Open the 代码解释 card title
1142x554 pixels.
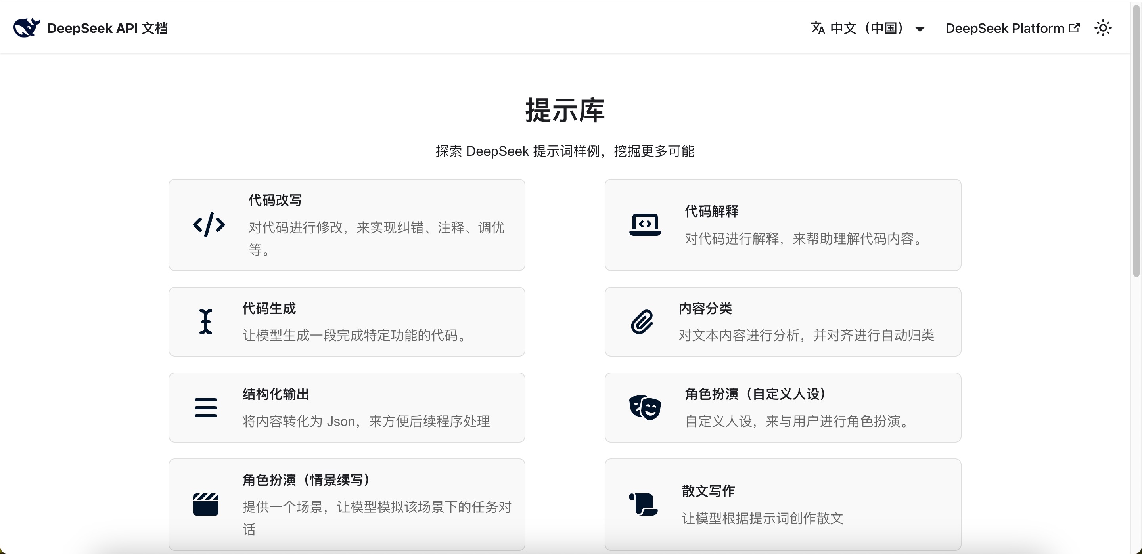711,211
